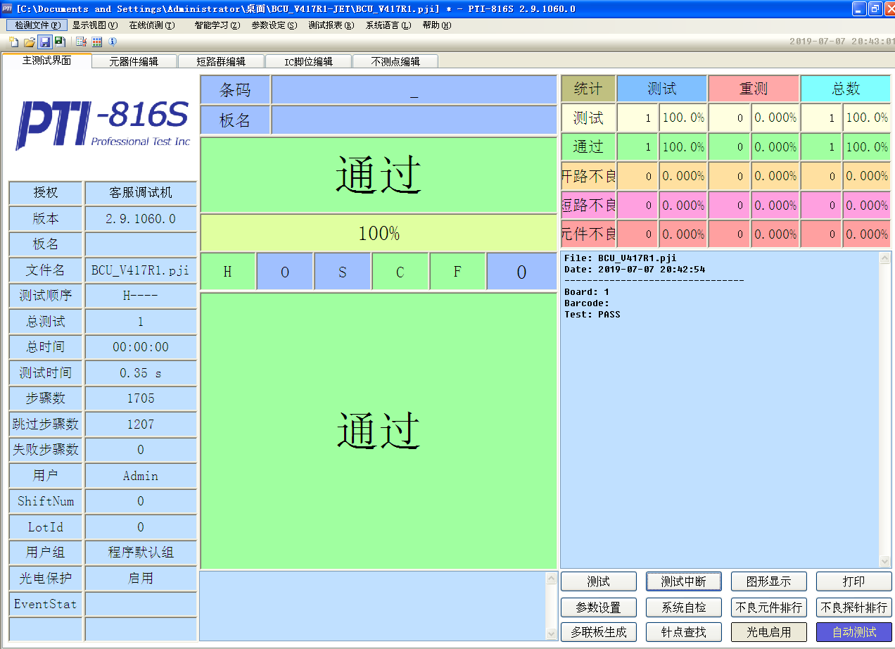
Task: Click the 条码 barcode input field
Action: point(414,89)
